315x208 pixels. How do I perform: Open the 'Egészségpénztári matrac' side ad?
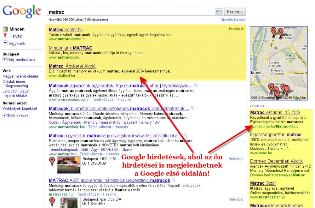point(276,135)
